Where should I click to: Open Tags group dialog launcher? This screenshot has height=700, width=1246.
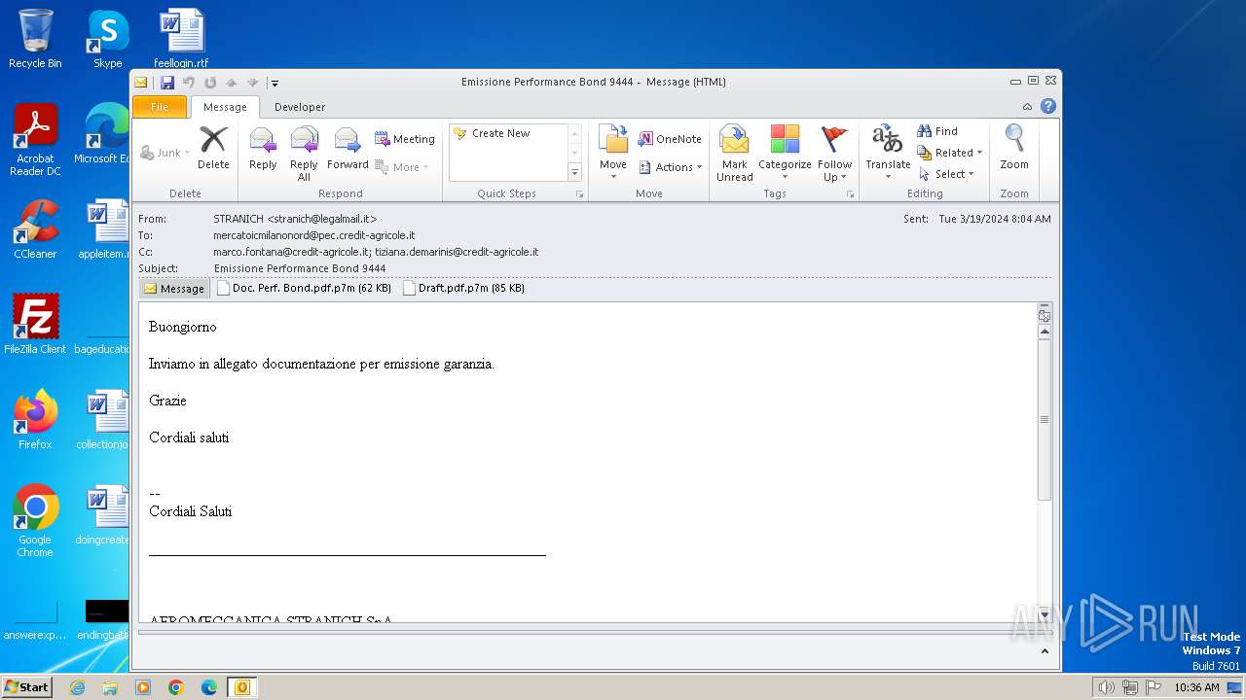[850, 194]
